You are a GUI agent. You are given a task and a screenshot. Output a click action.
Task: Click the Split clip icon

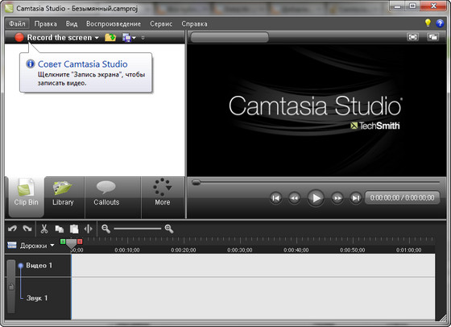pos(89,229)
